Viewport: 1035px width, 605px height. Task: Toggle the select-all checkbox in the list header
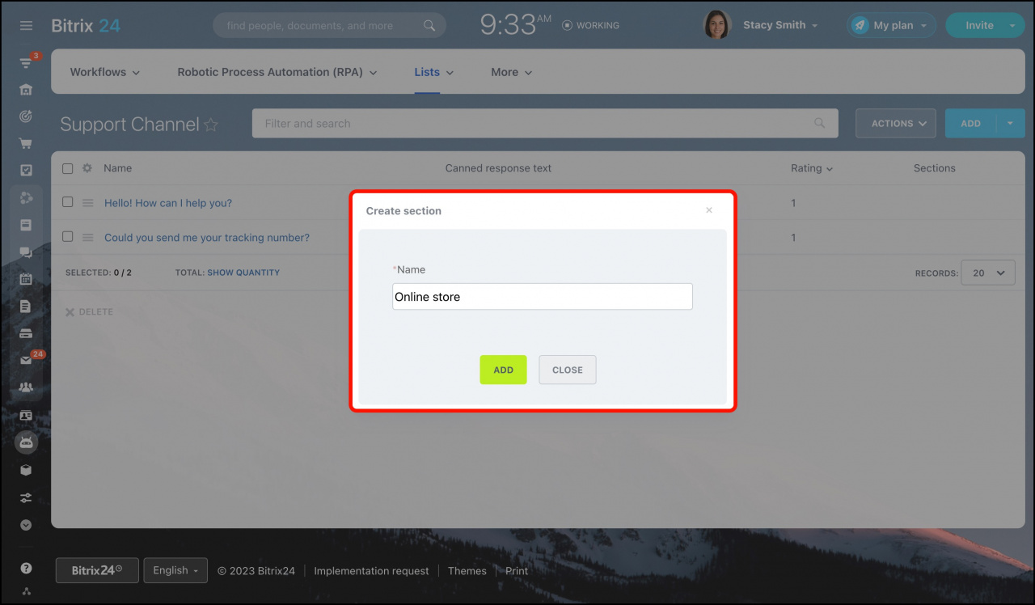tap(68, 168)
